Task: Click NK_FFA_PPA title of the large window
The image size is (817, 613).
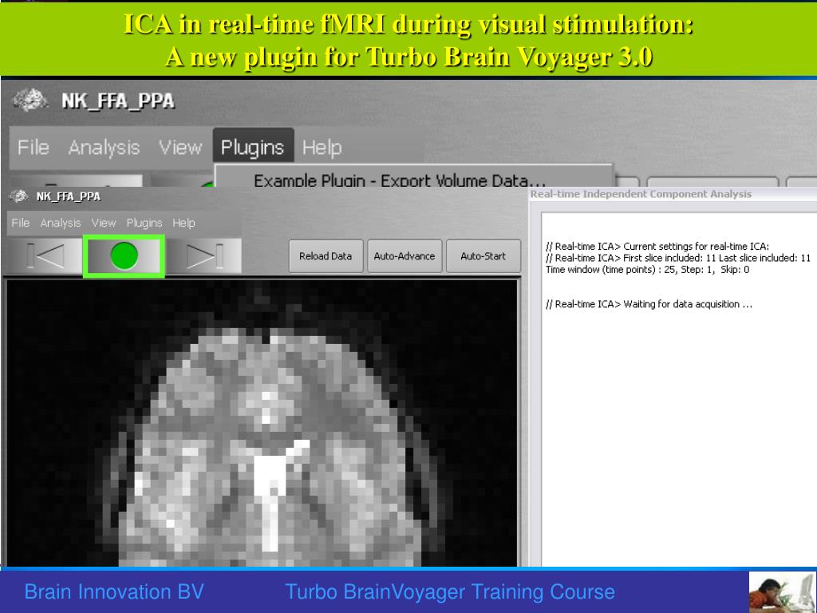Action: click(x=118, y=101)
